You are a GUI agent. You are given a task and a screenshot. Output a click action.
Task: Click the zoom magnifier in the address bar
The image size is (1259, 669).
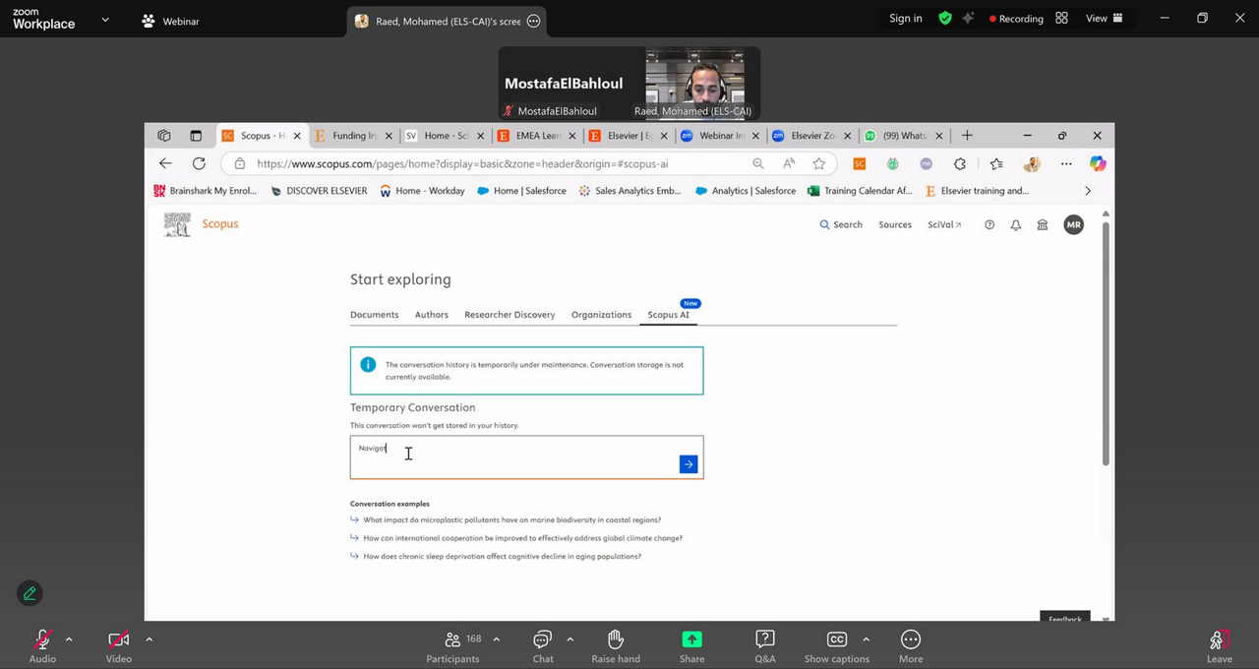(x=757, y=164)
